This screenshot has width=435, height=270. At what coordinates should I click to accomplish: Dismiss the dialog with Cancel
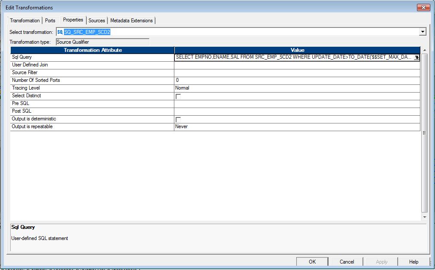coord(347,261)
